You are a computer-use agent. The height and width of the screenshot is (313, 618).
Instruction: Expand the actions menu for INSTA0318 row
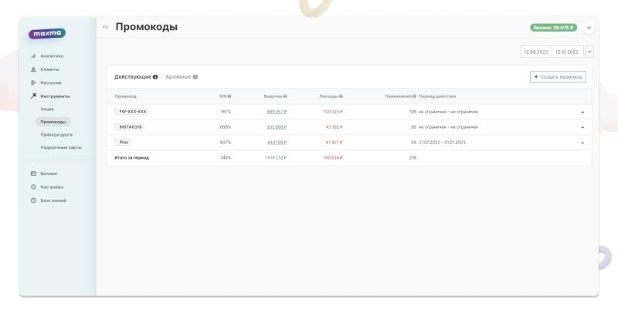[x=582, y=127]
